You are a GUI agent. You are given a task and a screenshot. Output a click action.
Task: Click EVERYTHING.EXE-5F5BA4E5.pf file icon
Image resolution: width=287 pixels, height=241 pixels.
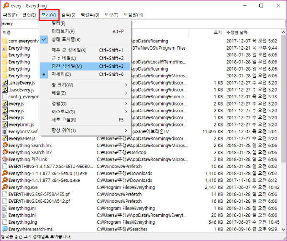pyautogui.click(x=5, y=194)
